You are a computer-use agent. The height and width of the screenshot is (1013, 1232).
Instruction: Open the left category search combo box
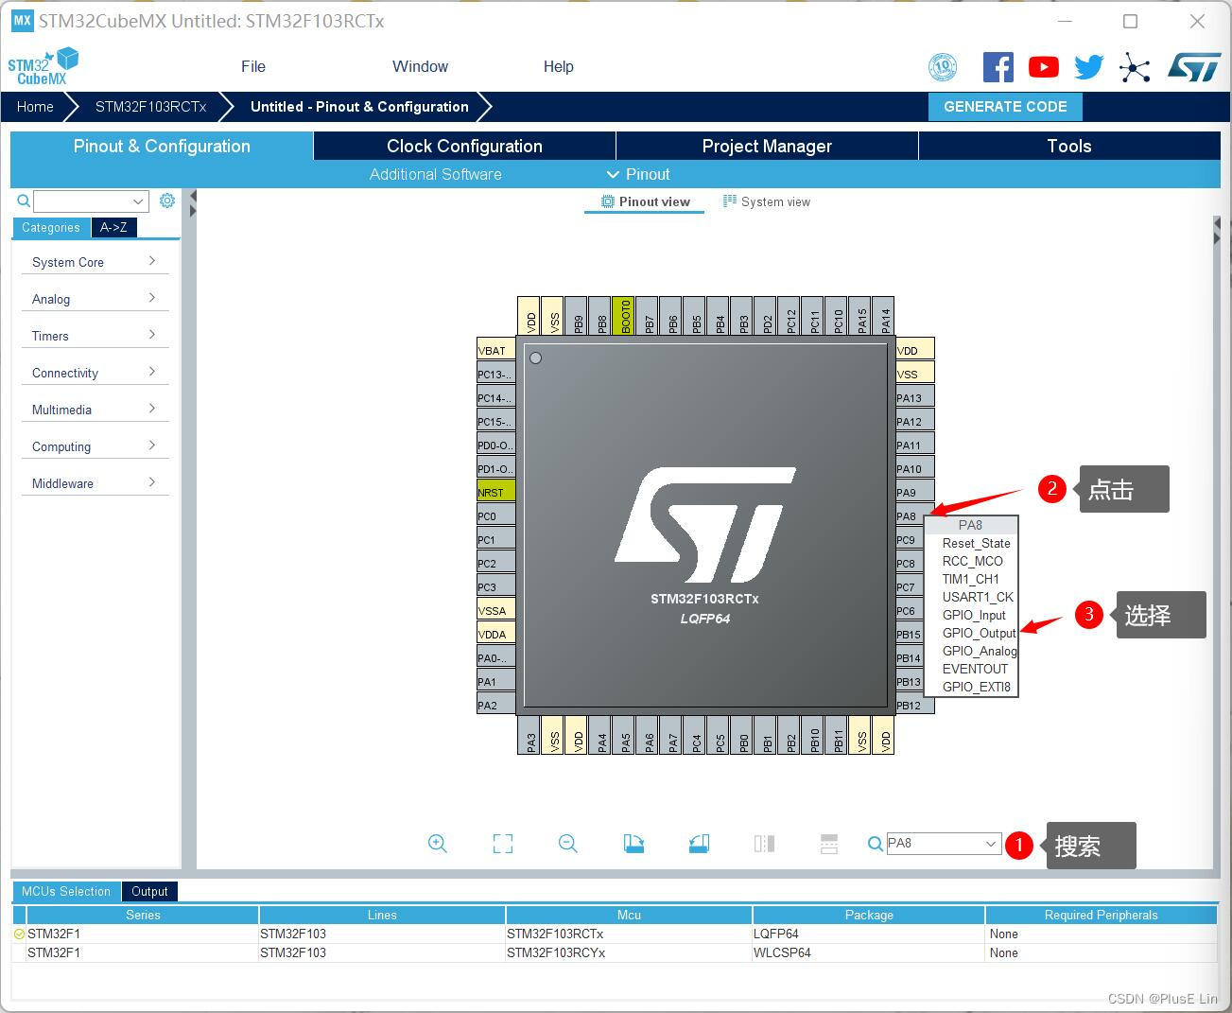(x=91, y=201)
